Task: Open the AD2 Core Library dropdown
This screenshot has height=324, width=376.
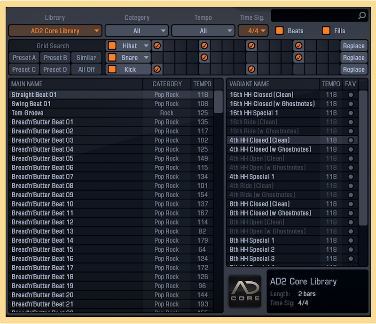Action: [55, 31]
